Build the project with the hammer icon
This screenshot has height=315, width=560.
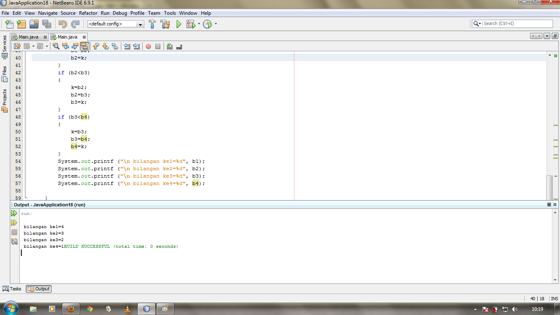click(152, 24)
